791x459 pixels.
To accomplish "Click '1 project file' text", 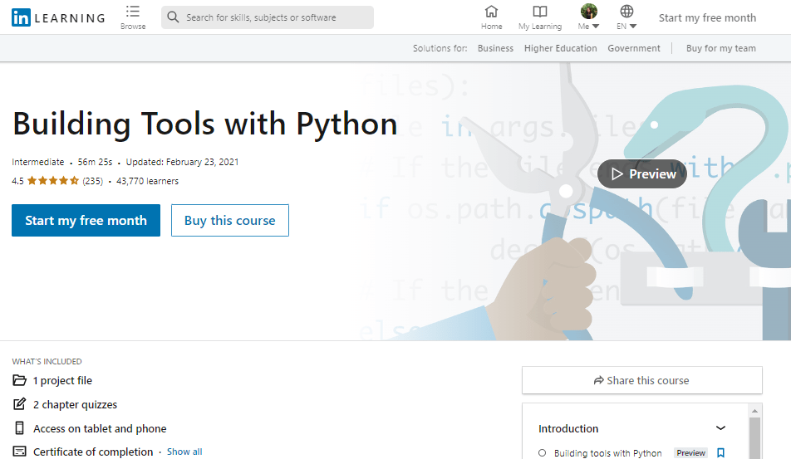I will pos(62,380).
